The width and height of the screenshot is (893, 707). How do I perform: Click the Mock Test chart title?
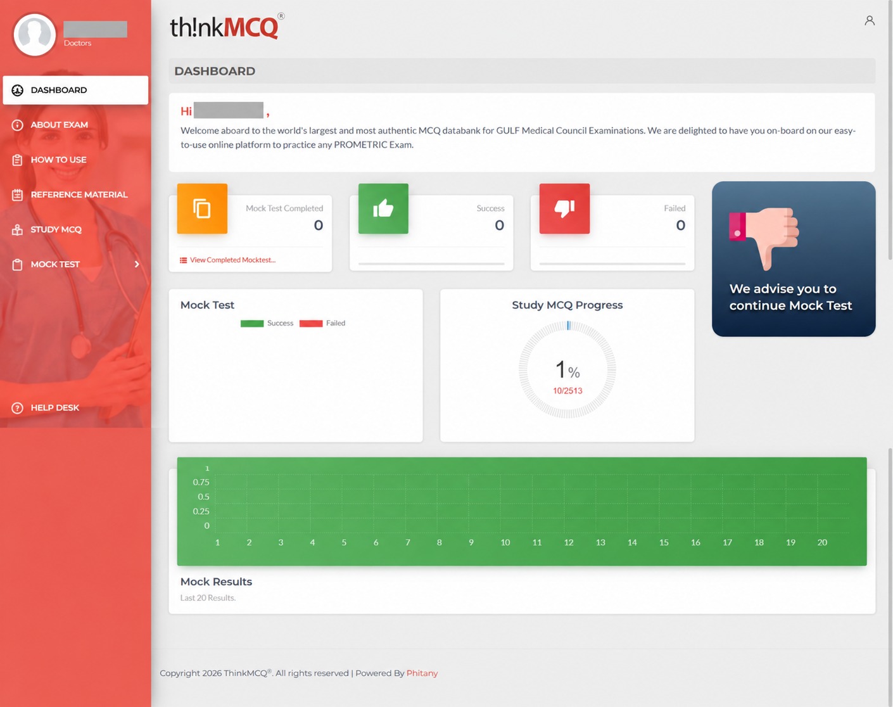(x=207, y=305)
